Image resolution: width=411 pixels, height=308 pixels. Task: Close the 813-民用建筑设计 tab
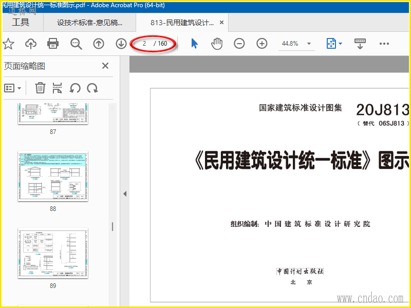coord(222,23)
